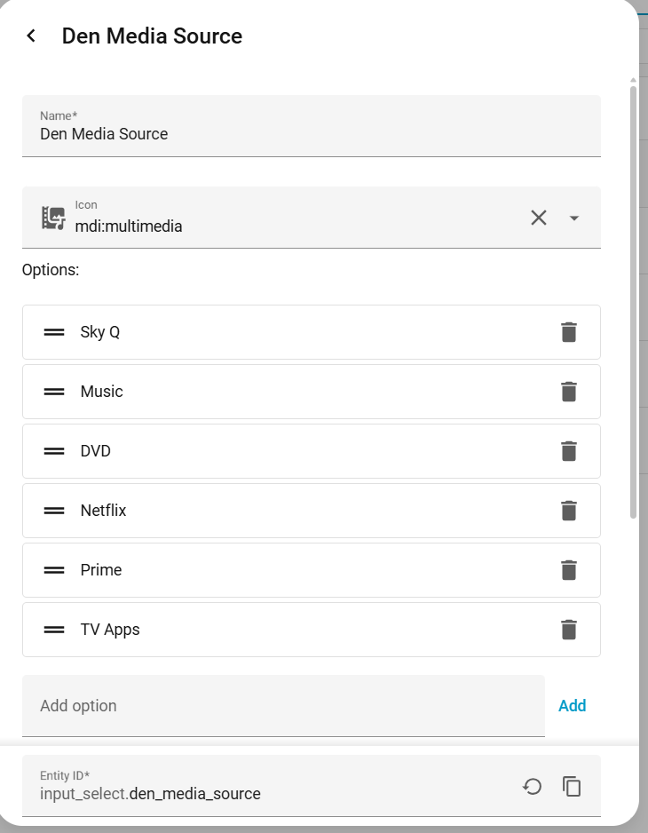Clear the mdi:multimedia icon selection
The height and width of the screenshot is (833, 648).
(538, 218)
